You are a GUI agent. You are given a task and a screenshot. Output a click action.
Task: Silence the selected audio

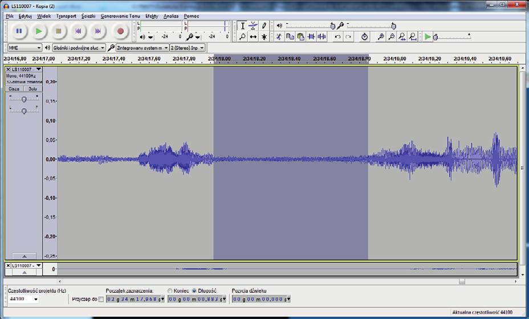[x=322, y=36]
